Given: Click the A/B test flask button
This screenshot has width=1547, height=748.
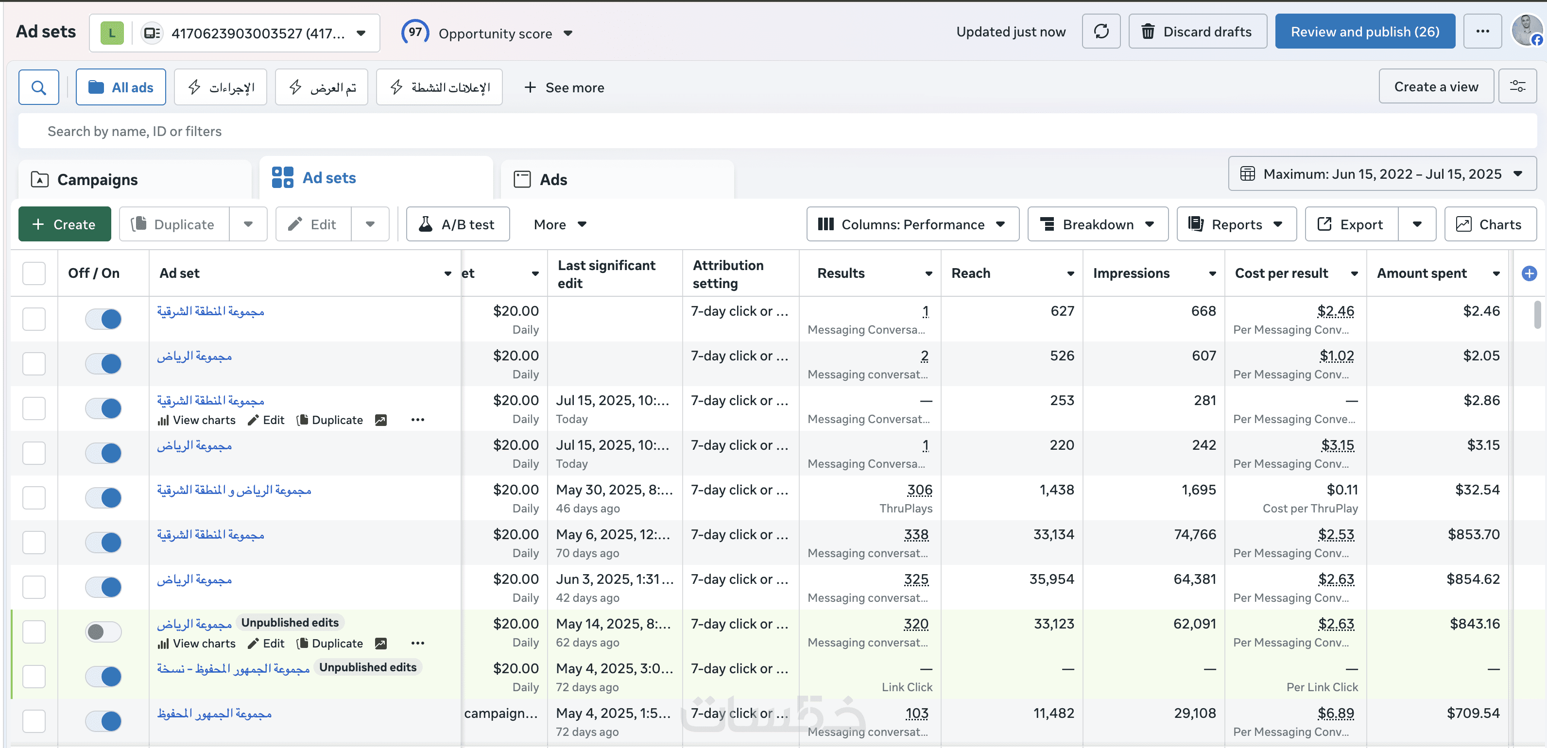Looking at the screenshot, I should [458, 224].
